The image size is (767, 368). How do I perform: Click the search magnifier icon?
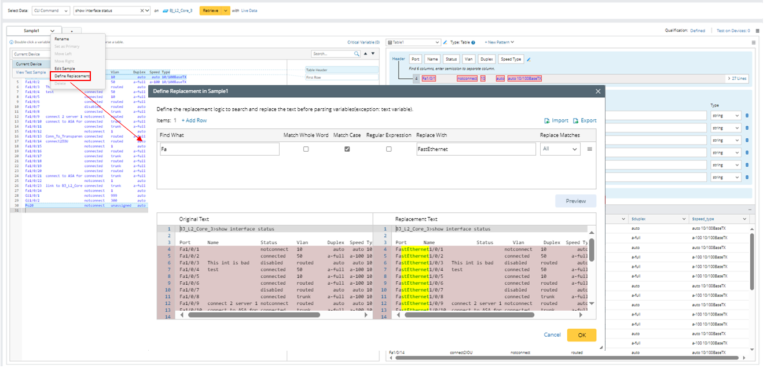(x=357, y=54)
